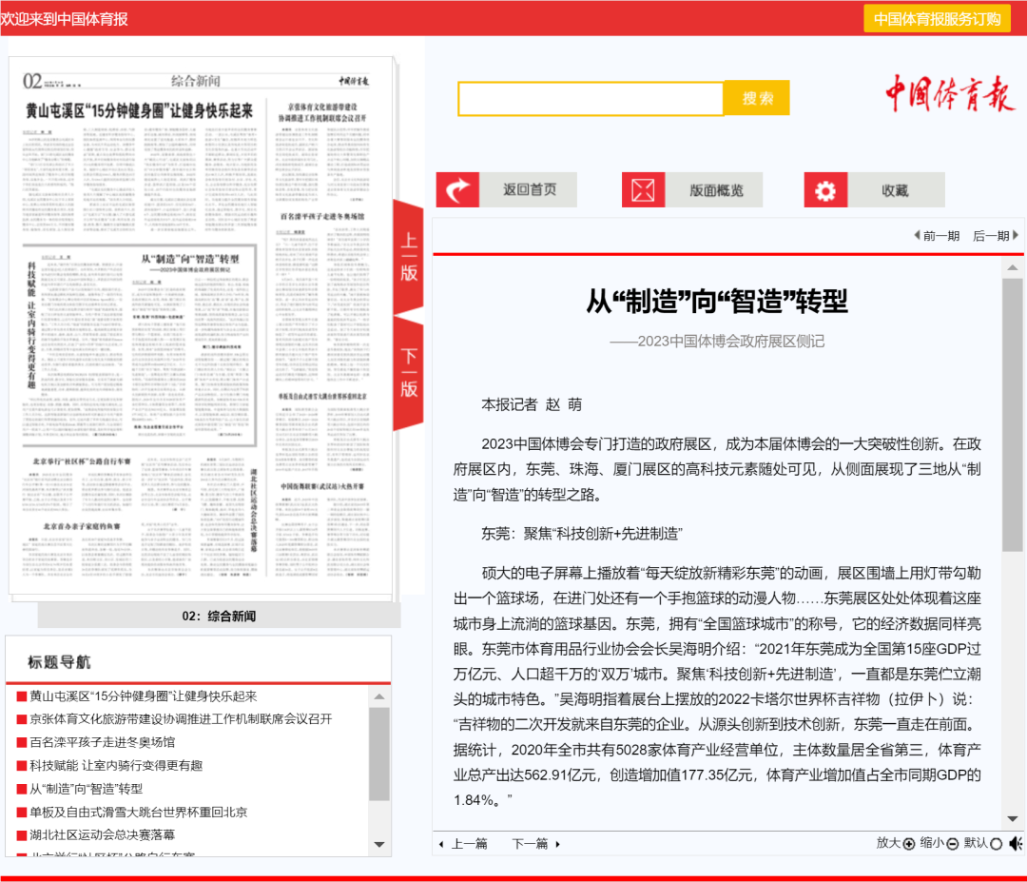
Task: Click 欢迎来到中国体育报 banner text
Action: 65,19
